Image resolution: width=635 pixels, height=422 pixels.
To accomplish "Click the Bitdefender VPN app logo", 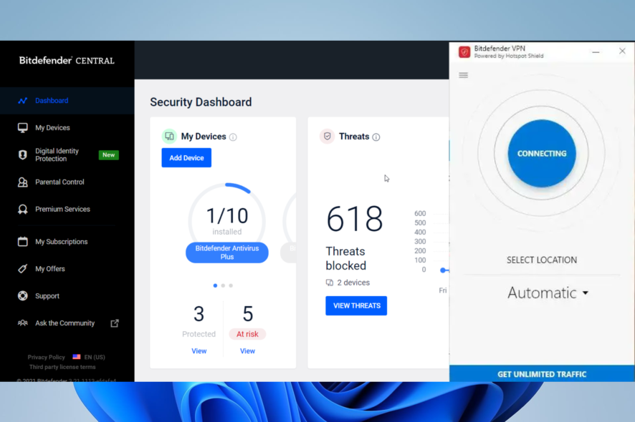I will pos(464,52).
